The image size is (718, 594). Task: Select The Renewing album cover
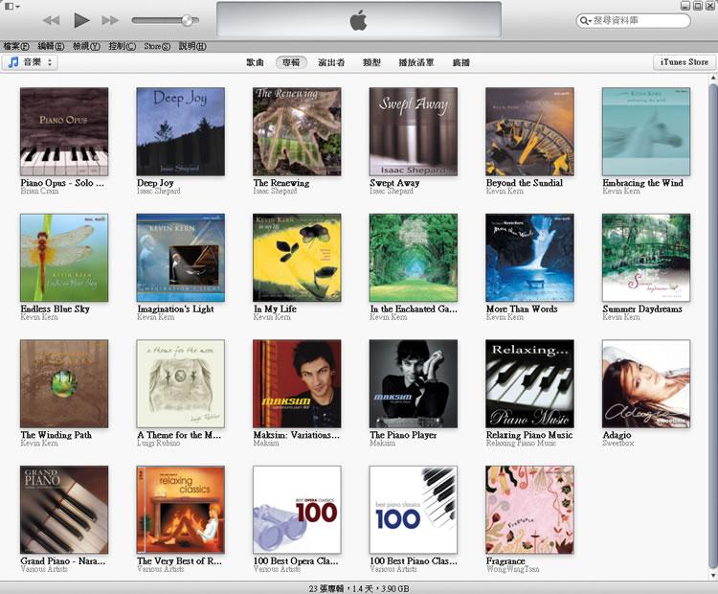point(297,132)
